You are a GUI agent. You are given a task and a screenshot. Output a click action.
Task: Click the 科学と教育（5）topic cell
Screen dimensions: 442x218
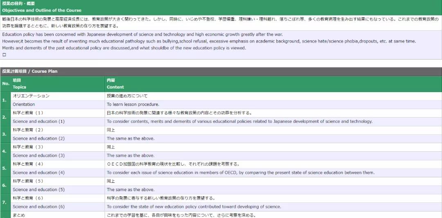tap(58, 181)
